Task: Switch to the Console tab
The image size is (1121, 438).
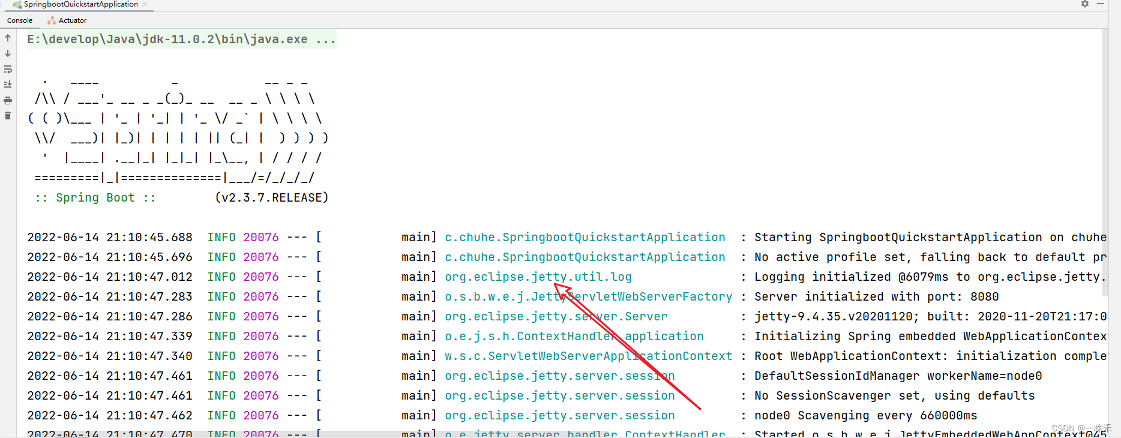Action: 20,20
